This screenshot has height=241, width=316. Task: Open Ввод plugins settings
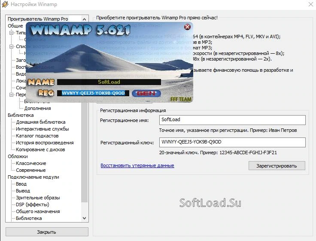pyautogui.click(x=21, y=184)
